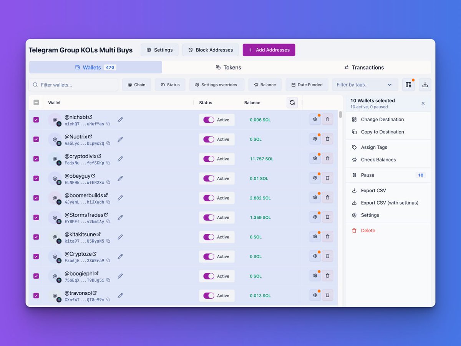Toggle the select-all checkbox in table header
The width and height of the screenshot is (461, 346).
click(x=36, y=103)
